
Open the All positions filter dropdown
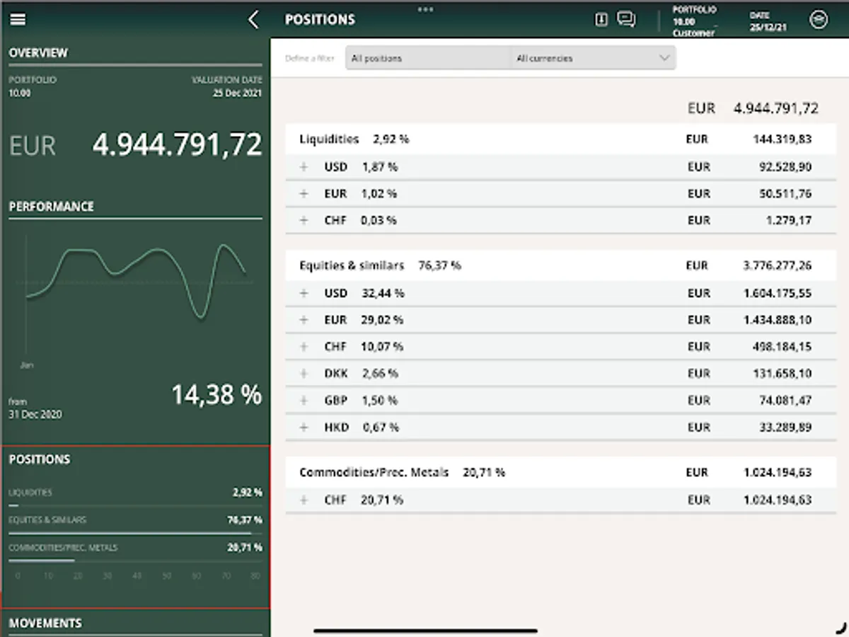[x=428, y=58]
